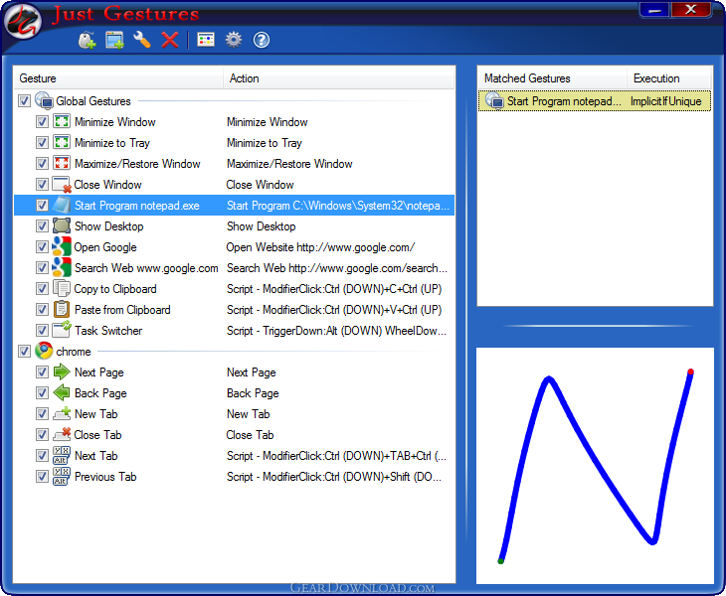Screen dimensions: 726x596
Task: Select the 'chrome' group row
Action: (234, 352)
